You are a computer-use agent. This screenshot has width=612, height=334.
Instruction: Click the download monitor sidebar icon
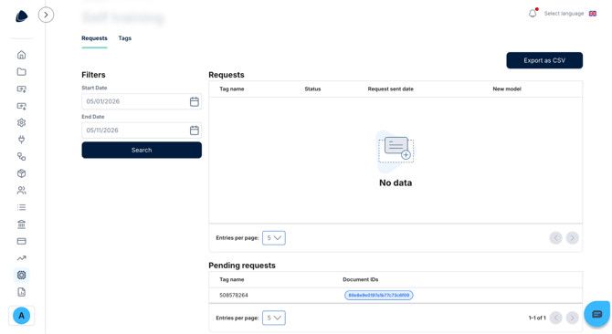pos(22,106)
